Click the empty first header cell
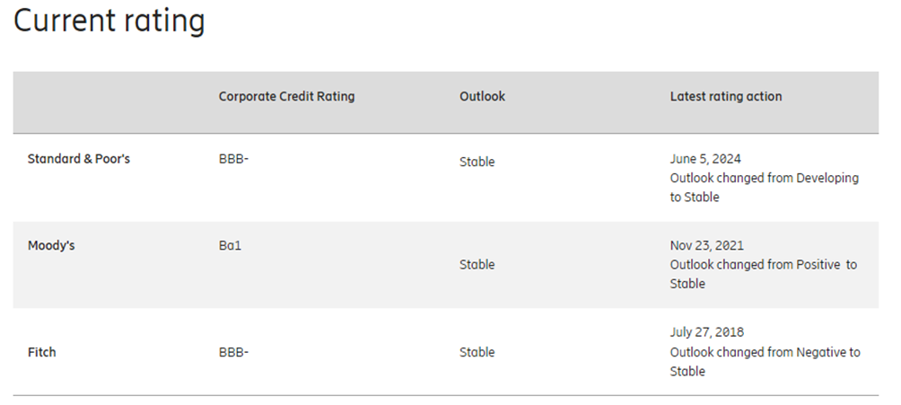 (108, 101)
